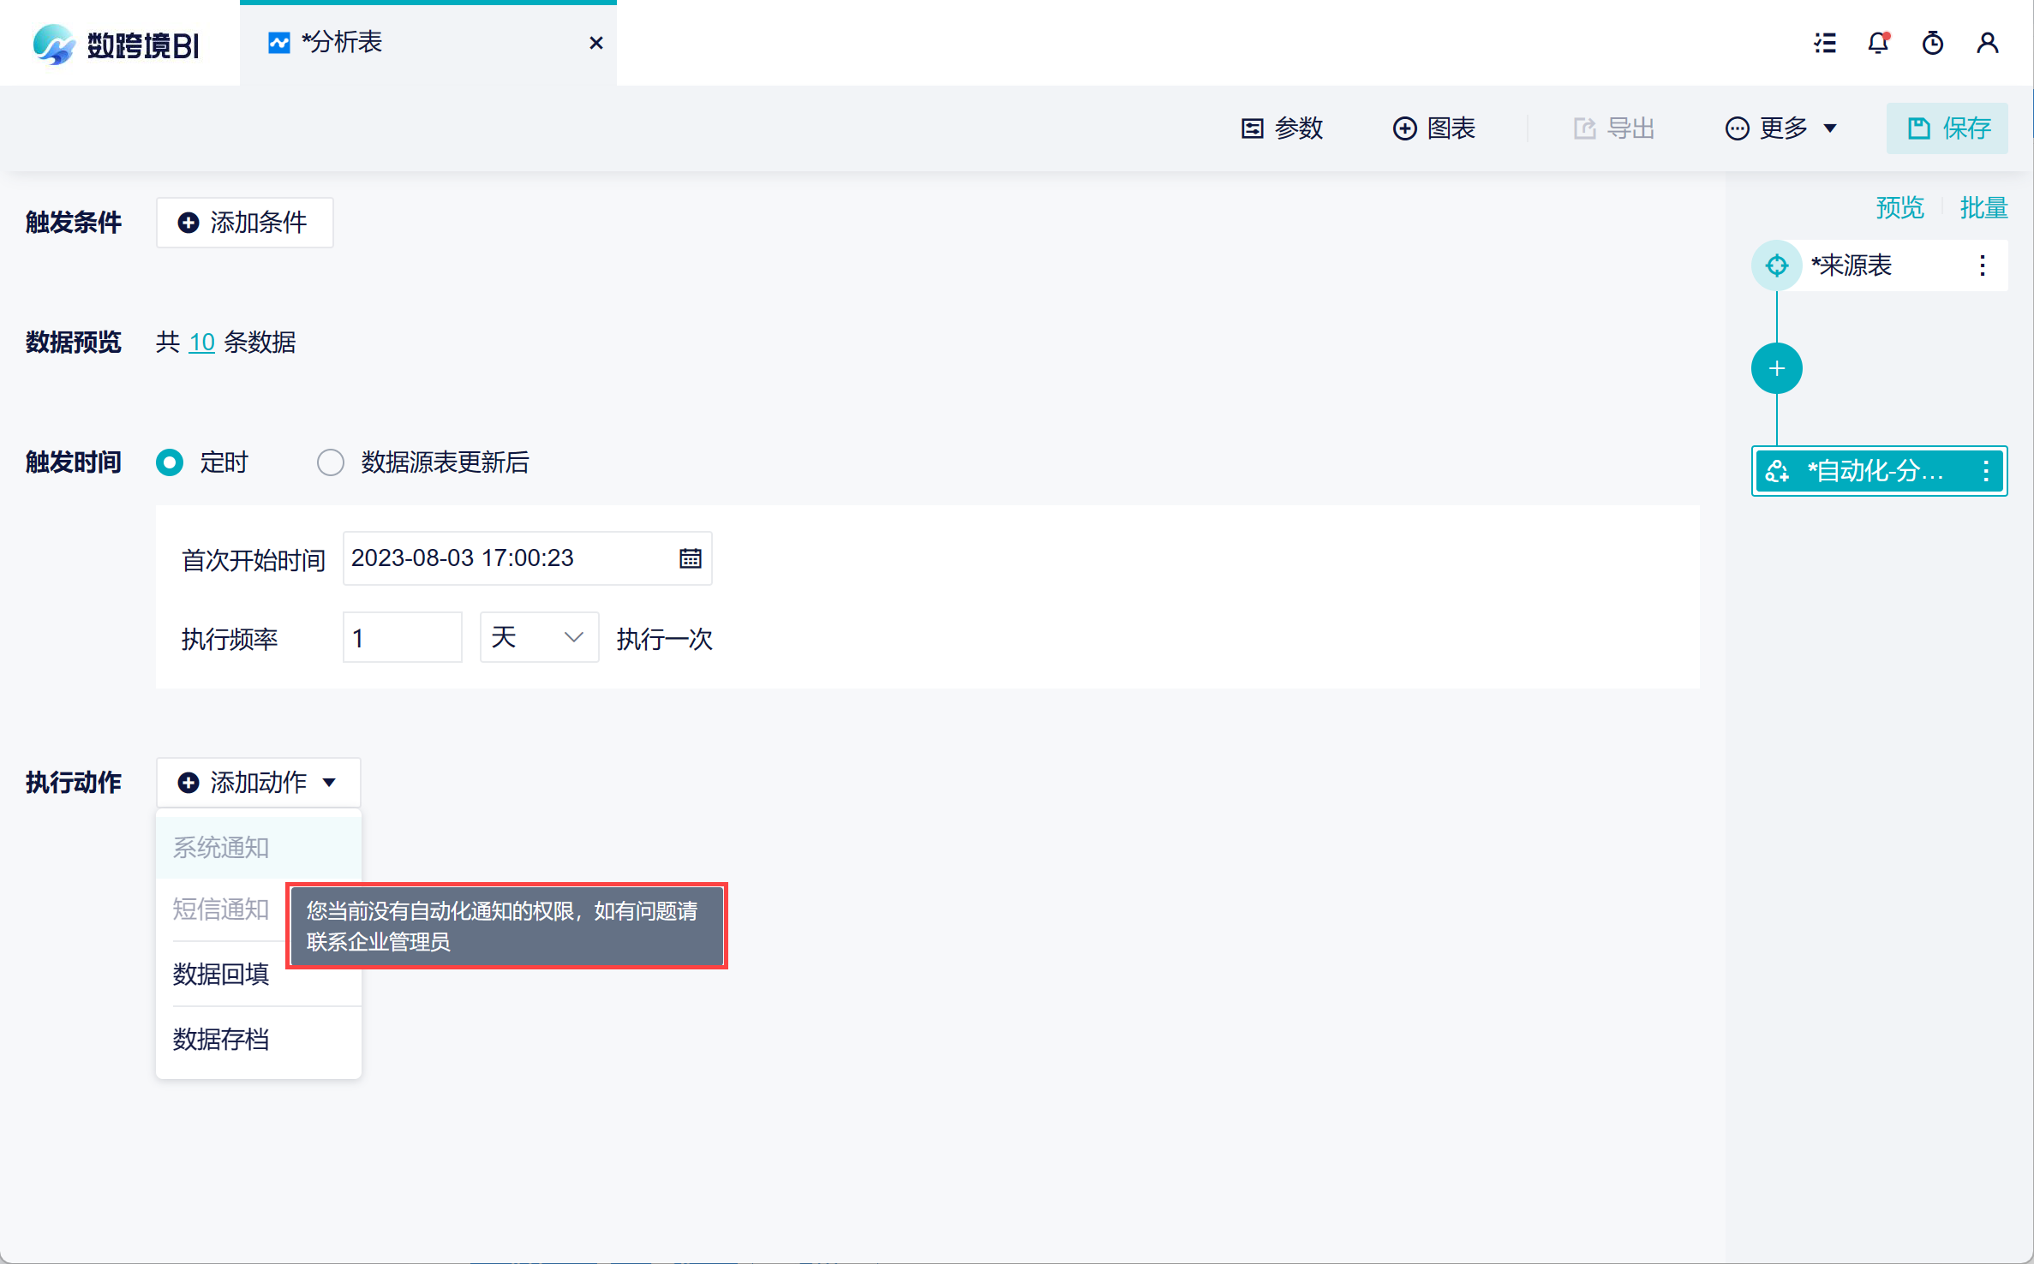Click the 保存 save button
The image size is (2034, 1264).
click(x=1947, y=128)
